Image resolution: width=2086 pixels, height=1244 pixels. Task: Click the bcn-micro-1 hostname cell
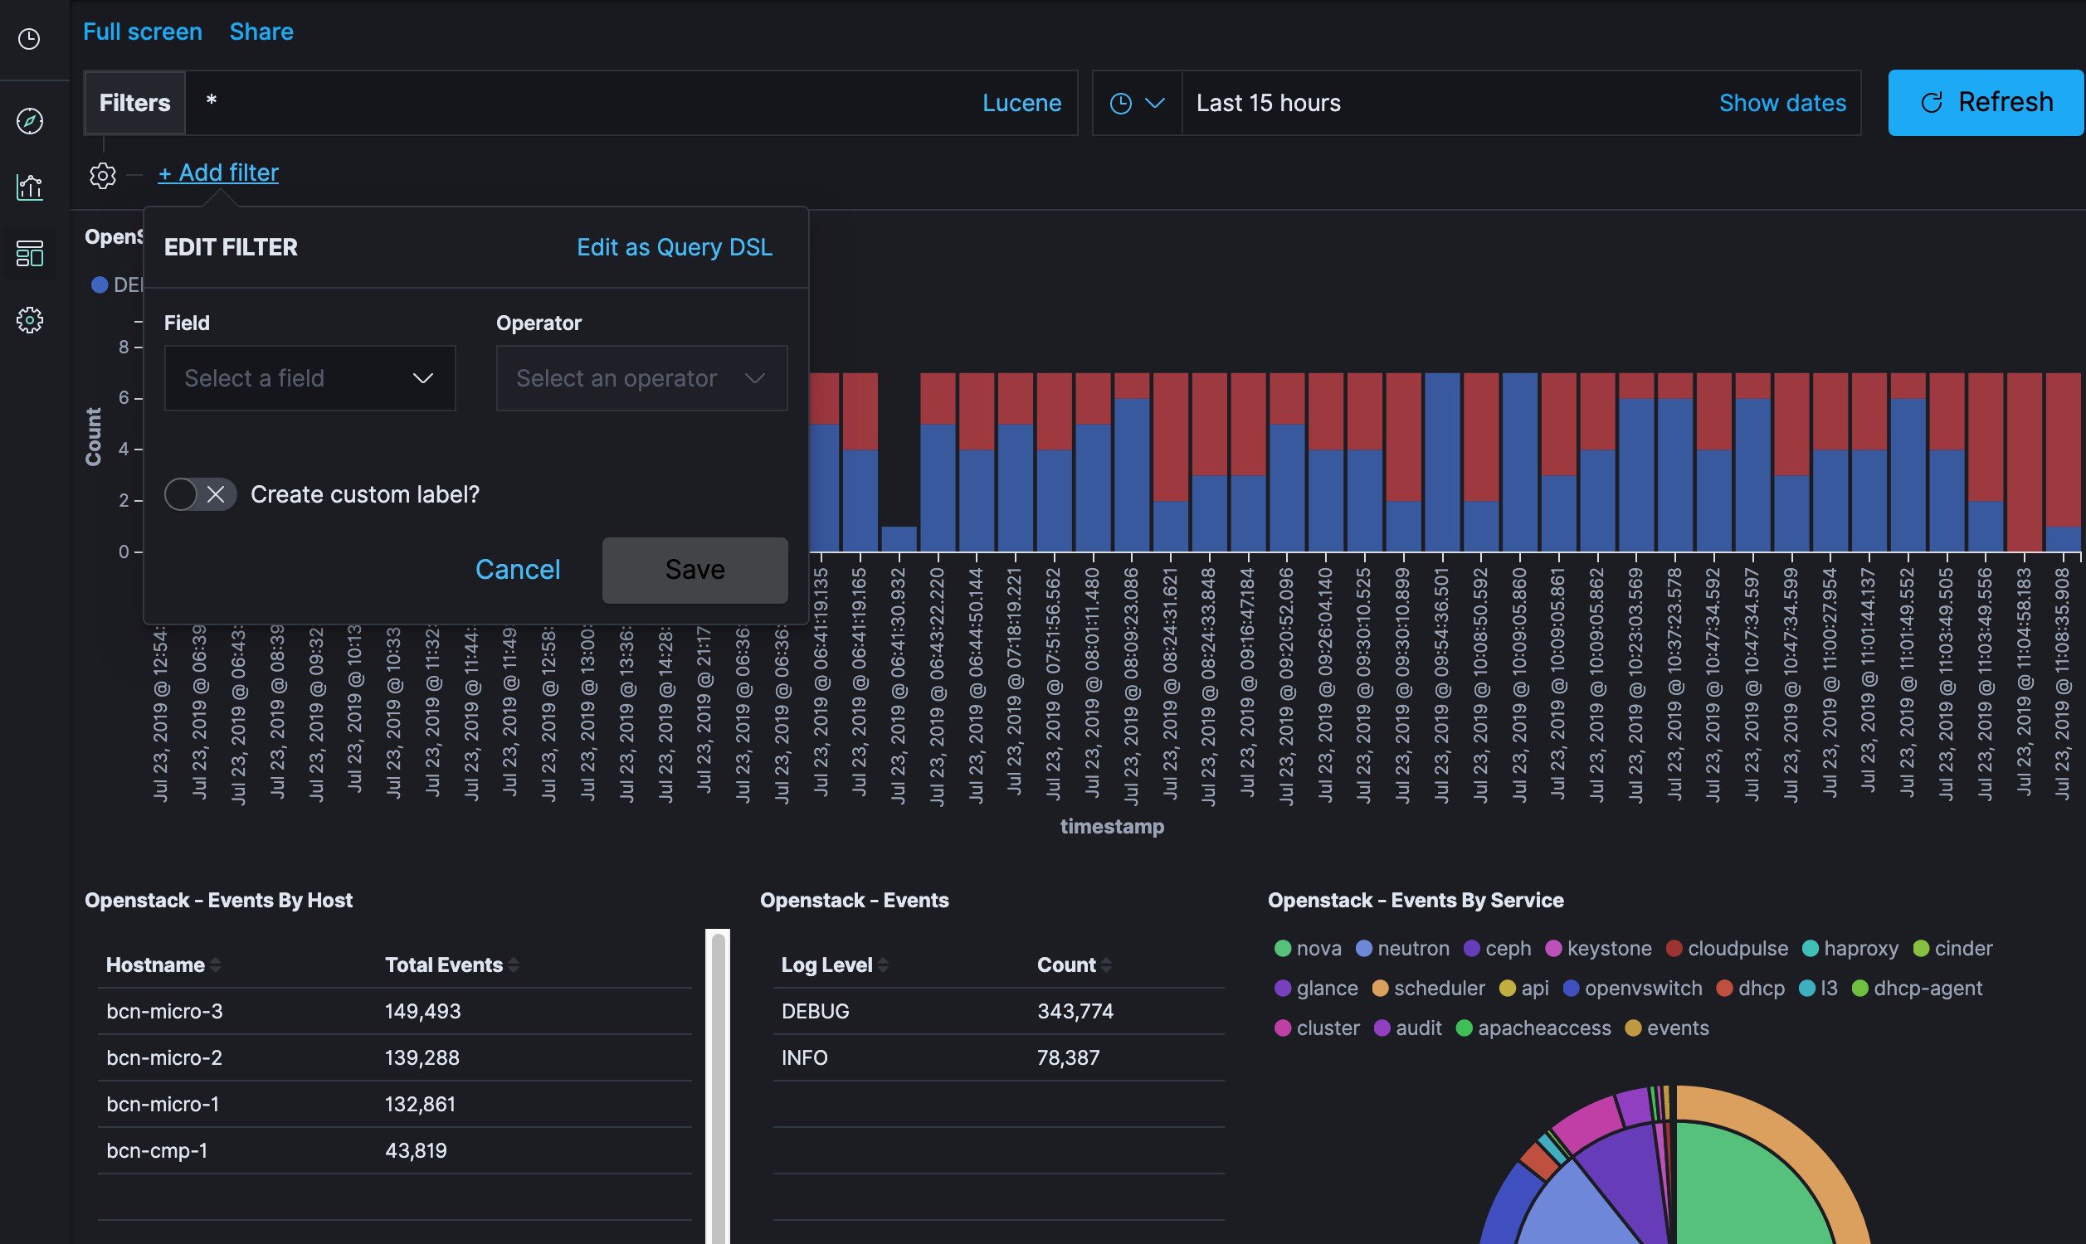point(163,1104)
